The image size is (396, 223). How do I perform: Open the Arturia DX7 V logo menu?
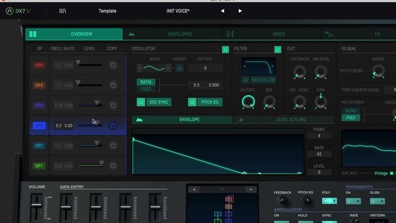[x=18, y=11]
